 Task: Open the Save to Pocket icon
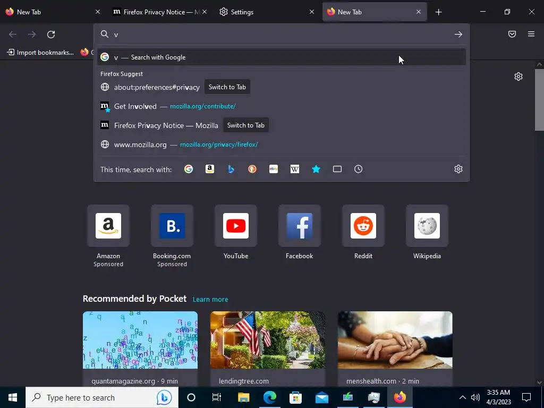[x=512, y=34]
